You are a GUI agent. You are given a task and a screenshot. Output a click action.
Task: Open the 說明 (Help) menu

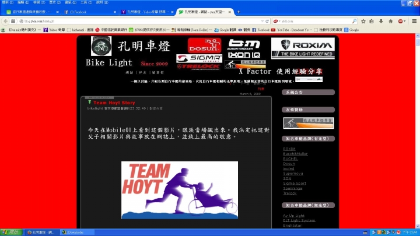coord(102,2)
